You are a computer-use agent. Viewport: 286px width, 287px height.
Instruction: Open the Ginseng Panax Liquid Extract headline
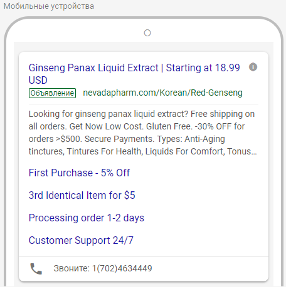coord(134,74)
